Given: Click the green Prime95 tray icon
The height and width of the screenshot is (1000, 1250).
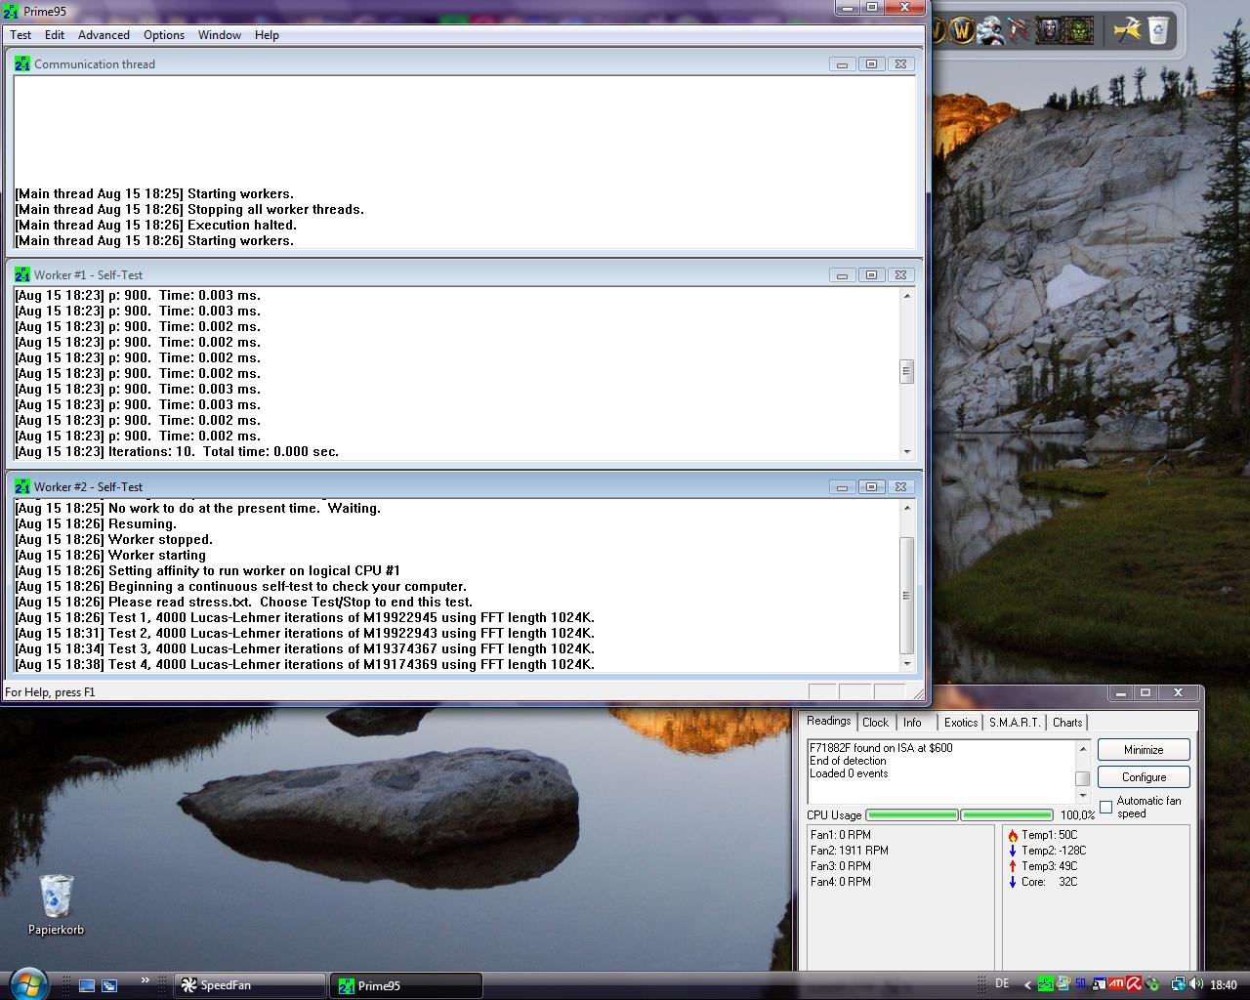Looking at the screenshot, I should [x=1046, y=984].
